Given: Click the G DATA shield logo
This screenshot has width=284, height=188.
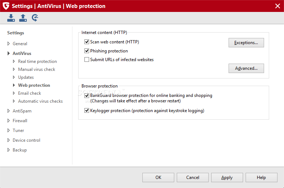Looking at the screenshot, I should click(6, 6).
